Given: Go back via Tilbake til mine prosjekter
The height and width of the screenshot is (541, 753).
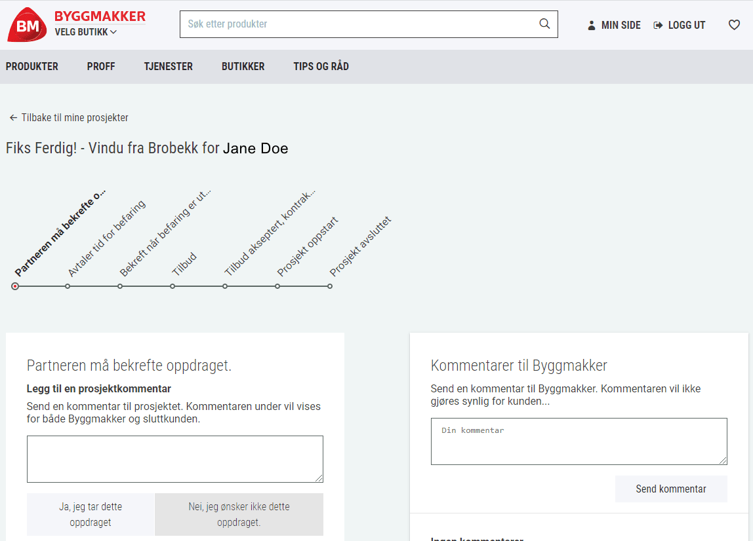Looking at the screenshot, I should point(69,117).
